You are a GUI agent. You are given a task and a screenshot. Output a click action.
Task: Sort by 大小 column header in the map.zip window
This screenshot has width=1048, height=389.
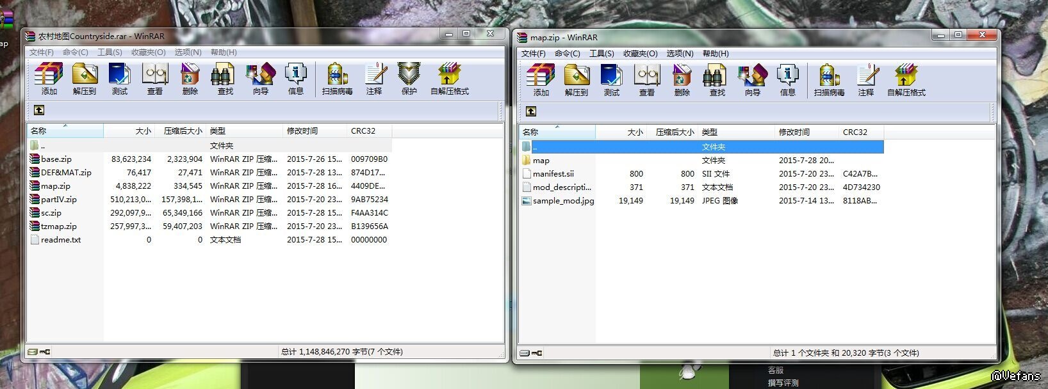[x=634, y=132]
